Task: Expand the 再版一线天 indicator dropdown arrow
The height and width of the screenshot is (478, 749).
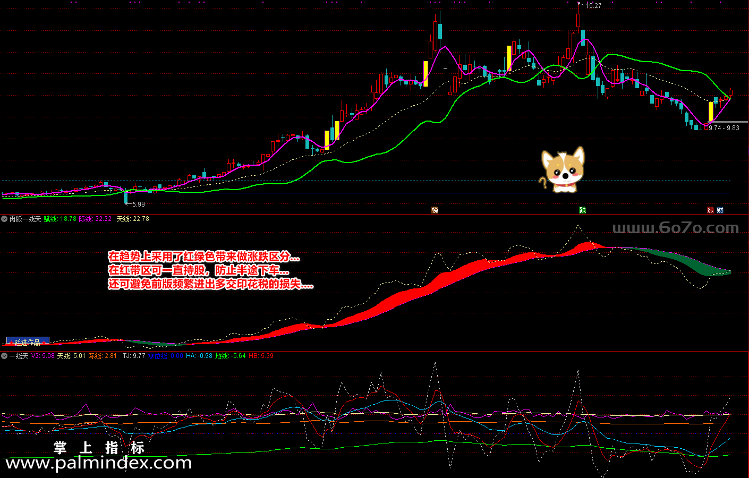Action: click(x=4, y=219)
